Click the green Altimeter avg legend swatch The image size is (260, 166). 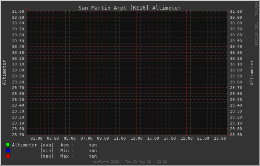point(8,145)
